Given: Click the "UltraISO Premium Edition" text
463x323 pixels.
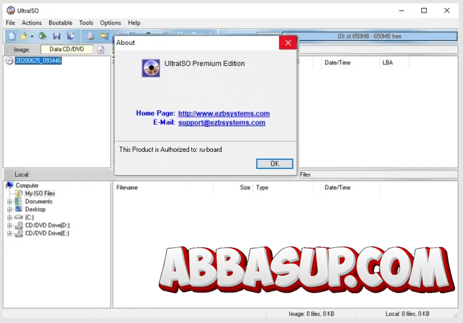Looking at the screenshot, I should click(204, 63).
